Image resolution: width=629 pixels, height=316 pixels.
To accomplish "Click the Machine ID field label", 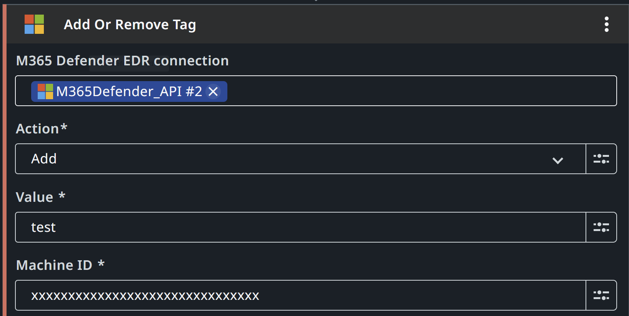I will 60,265.
